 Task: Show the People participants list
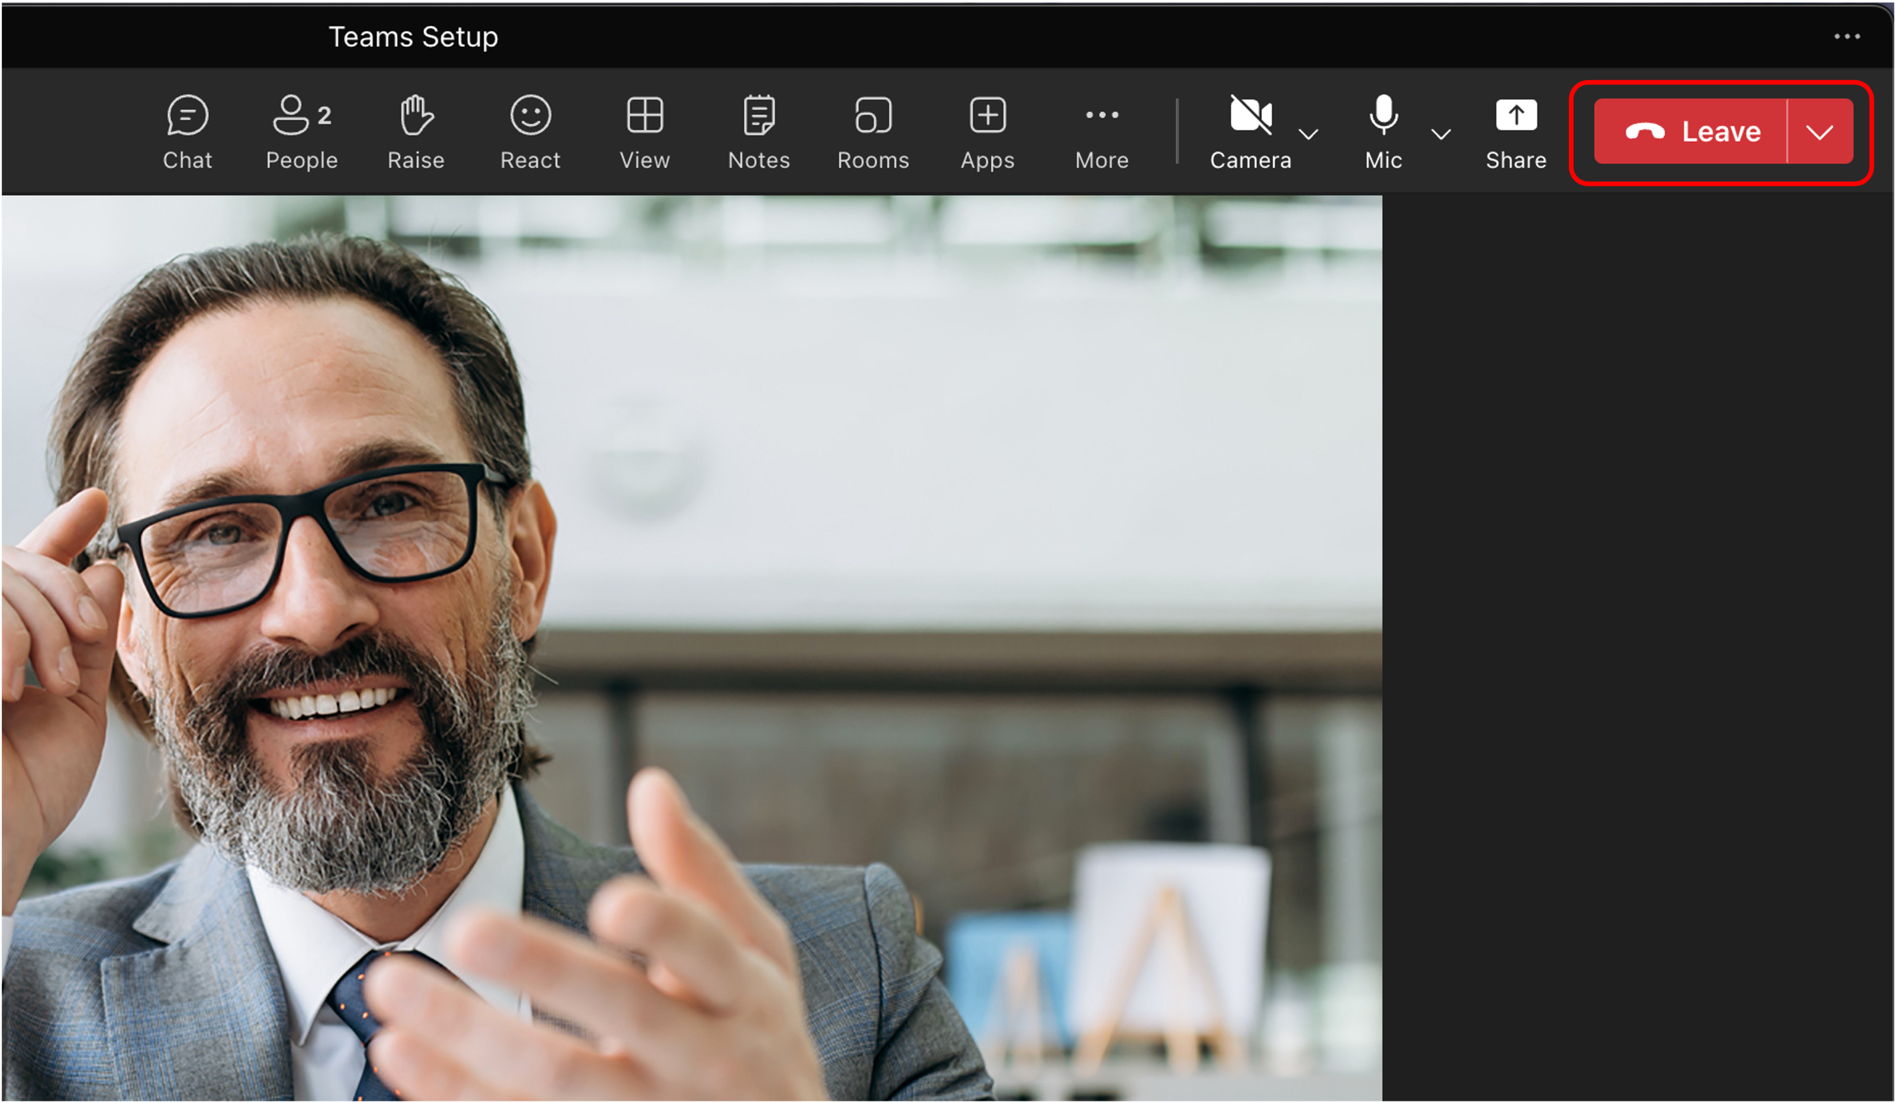coord(301,132)
